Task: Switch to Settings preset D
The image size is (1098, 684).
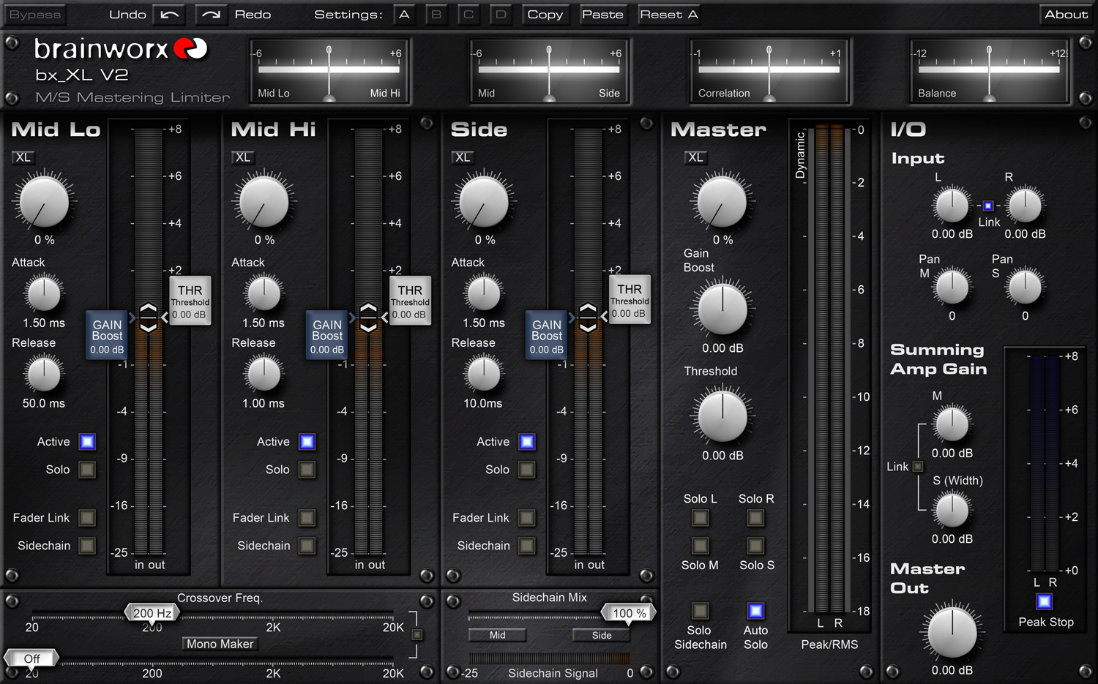Action: point(501,14)
